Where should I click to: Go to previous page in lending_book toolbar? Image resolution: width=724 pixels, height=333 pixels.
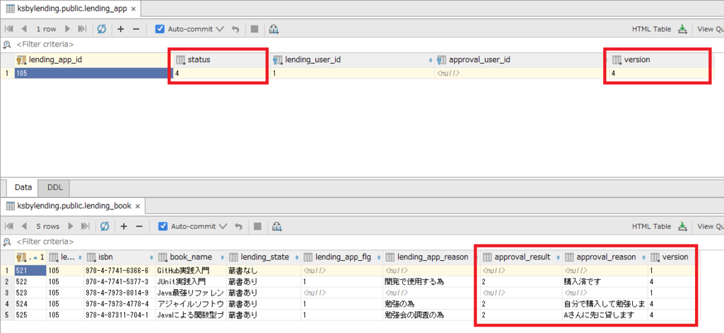click(x=24, y=226)
